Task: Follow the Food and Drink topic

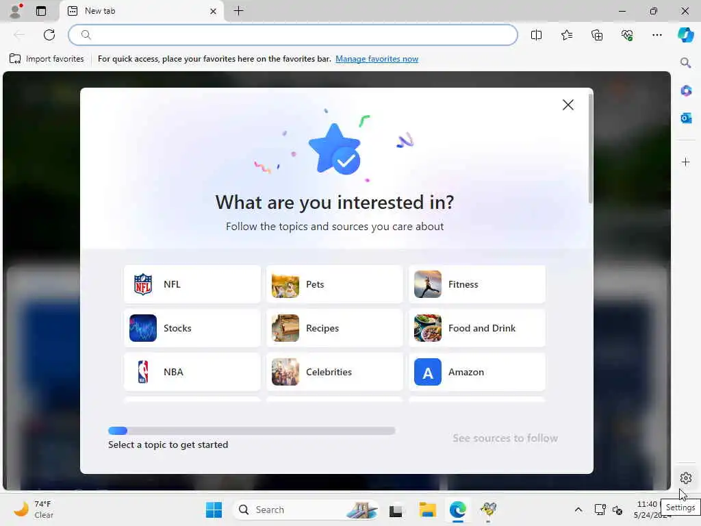Action: 477,328
